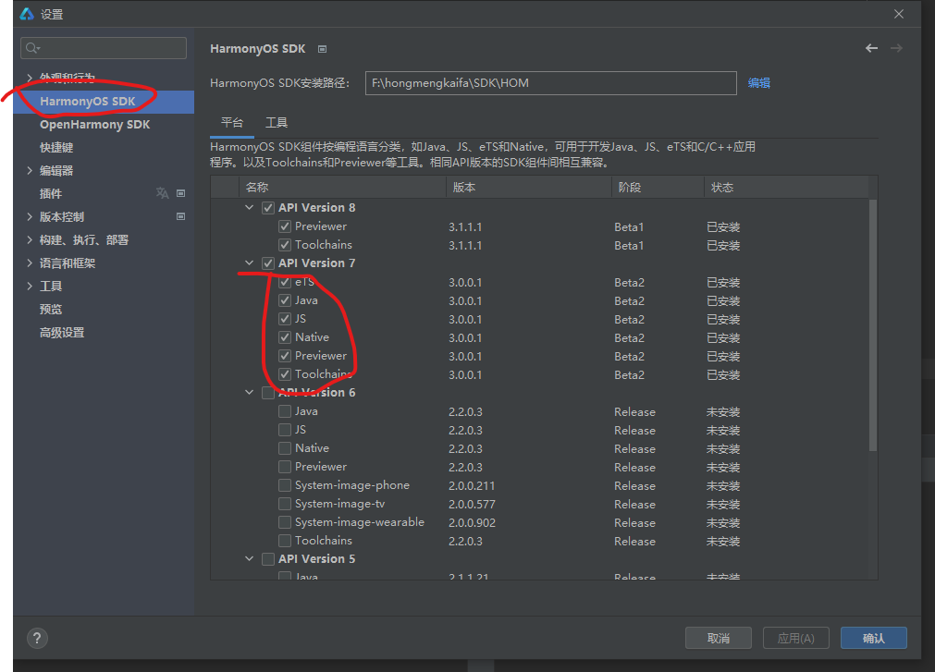
Task: Sort by the 名称 column header
Action: [x=342, y=187]
